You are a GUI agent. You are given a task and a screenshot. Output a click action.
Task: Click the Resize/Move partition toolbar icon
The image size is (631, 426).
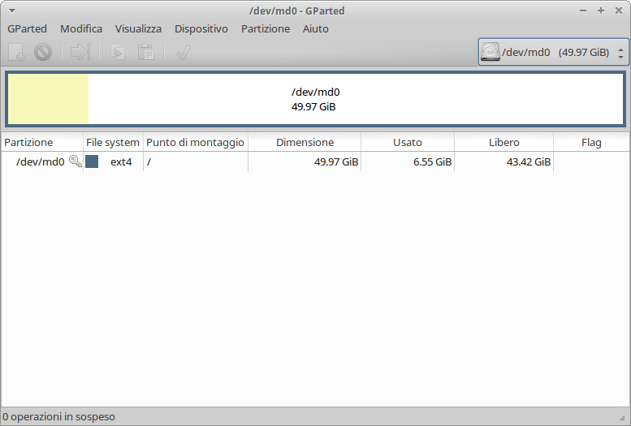(80, 53)
